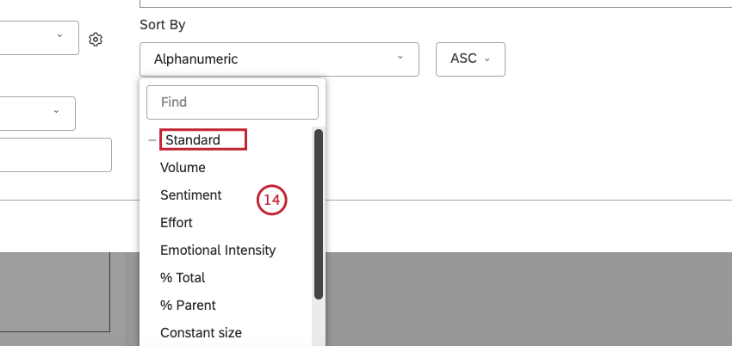
Task: Click the empty text box on the left
Action: point(55,155)
